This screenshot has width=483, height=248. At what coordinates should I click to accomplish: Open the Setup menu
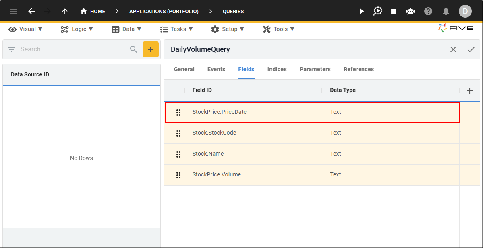[227, 29]
